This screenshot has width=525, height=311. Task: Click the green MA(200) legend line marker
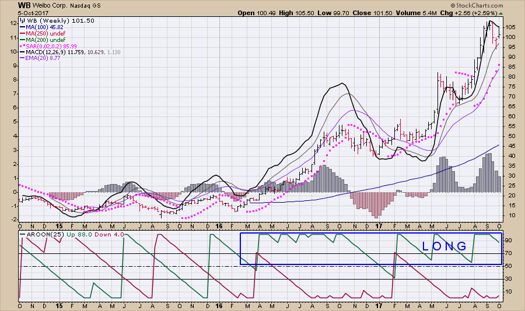(22, 40)
